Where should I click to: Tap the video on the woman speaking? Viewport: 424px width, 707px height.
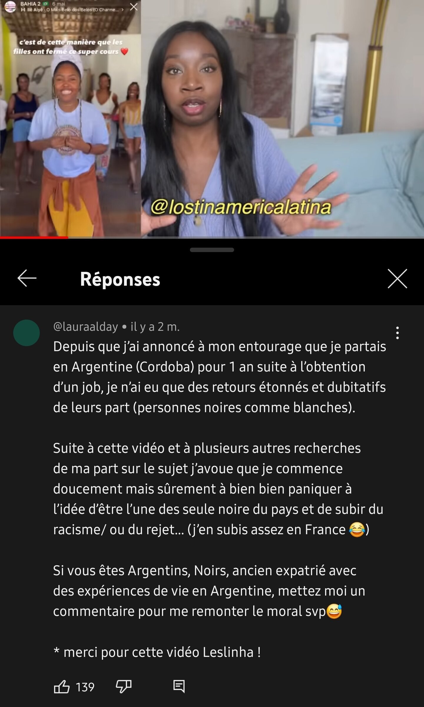(282, 118)
